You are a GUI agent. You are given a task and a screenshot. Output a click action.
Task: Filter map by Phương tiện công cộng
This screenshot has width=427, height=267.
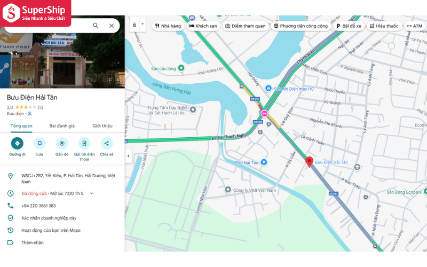301,26
